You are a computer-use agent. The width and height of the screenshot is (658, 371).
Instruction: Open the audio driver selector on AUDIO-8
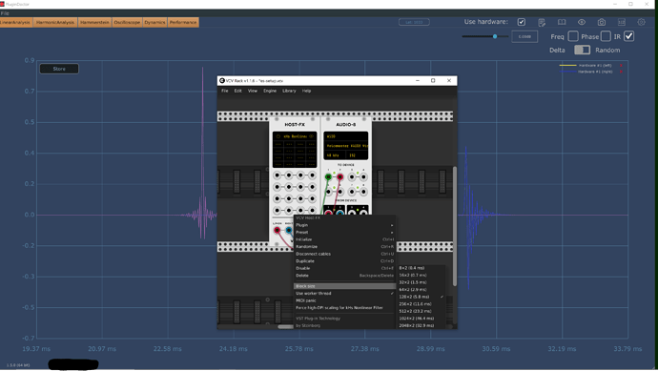(346, 136)
